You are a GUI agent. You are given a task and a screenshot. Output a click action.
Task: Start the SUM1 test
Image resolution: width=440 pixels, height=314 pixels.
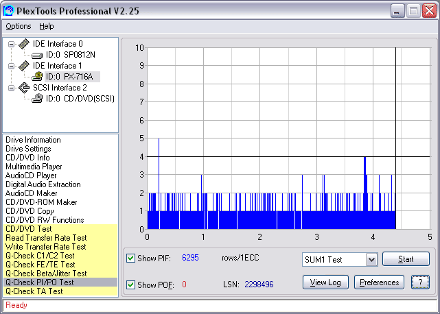pyautogui.click(x=406, y=259)
